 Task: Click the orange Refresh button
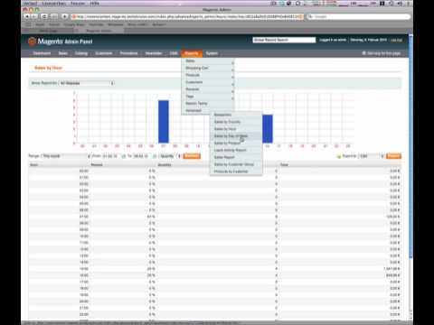click(x=192, y=156)
